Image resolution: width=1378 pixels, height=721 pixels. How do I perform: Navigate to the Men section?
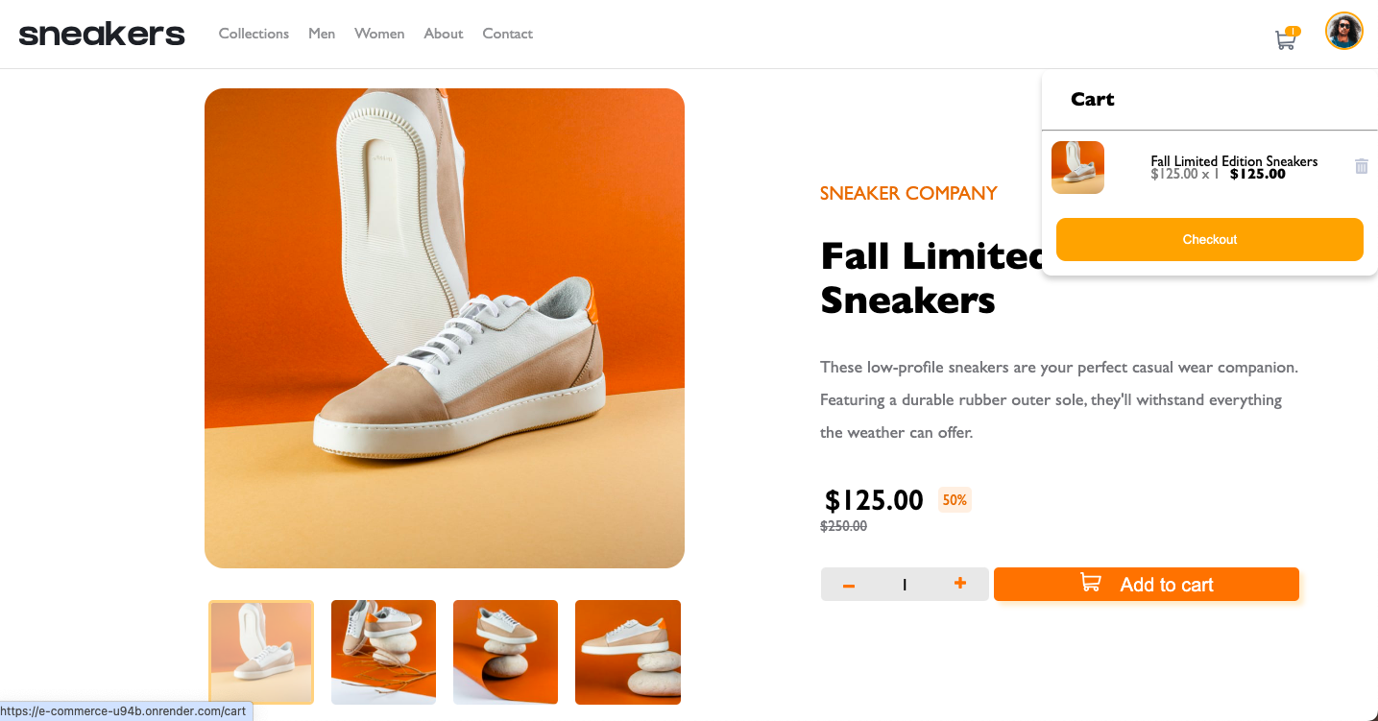pyautogui.click(x=322, y=34)
